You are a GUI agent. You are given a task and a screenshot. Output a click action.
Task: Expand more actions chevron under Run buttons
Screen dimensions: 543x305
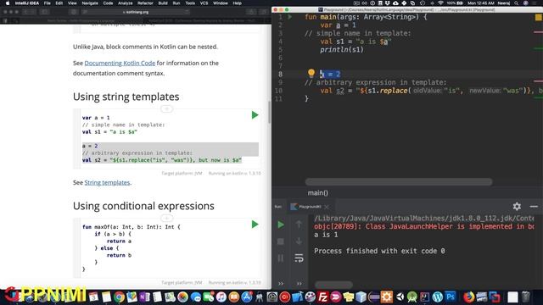[x=281, y=284]
